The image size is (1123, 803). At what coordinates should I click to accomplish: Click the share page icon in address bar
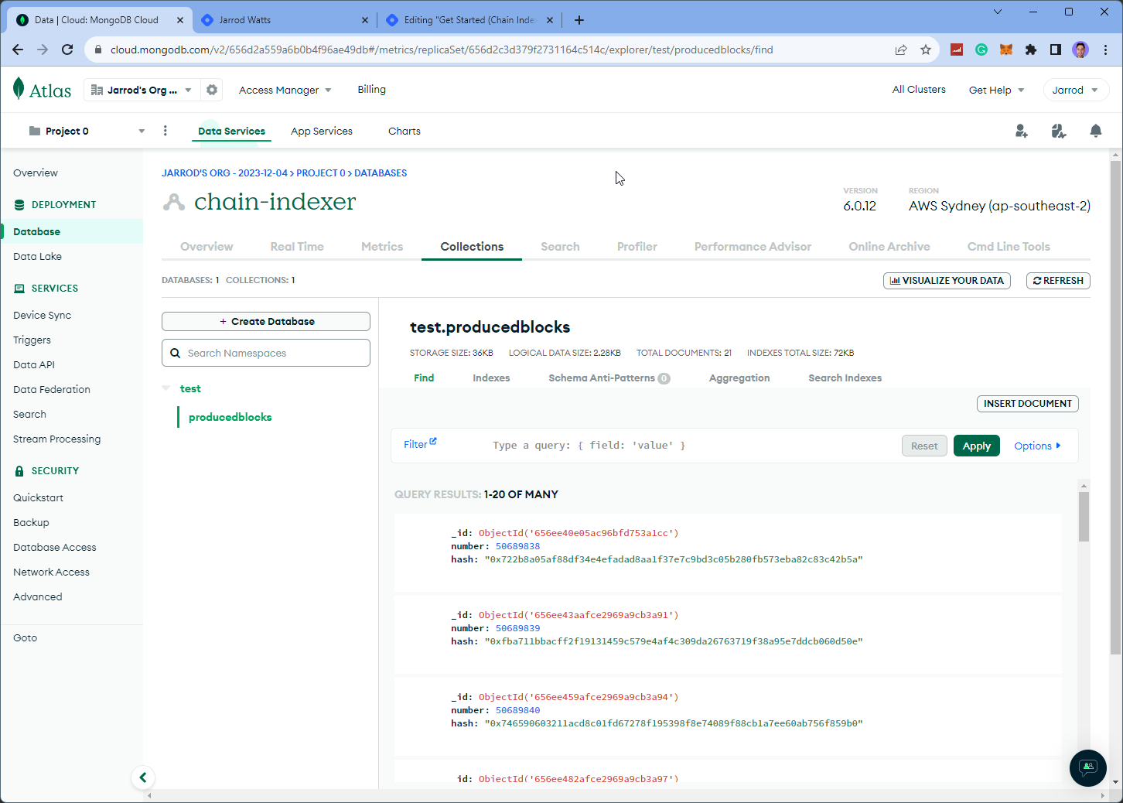(901, 50)
